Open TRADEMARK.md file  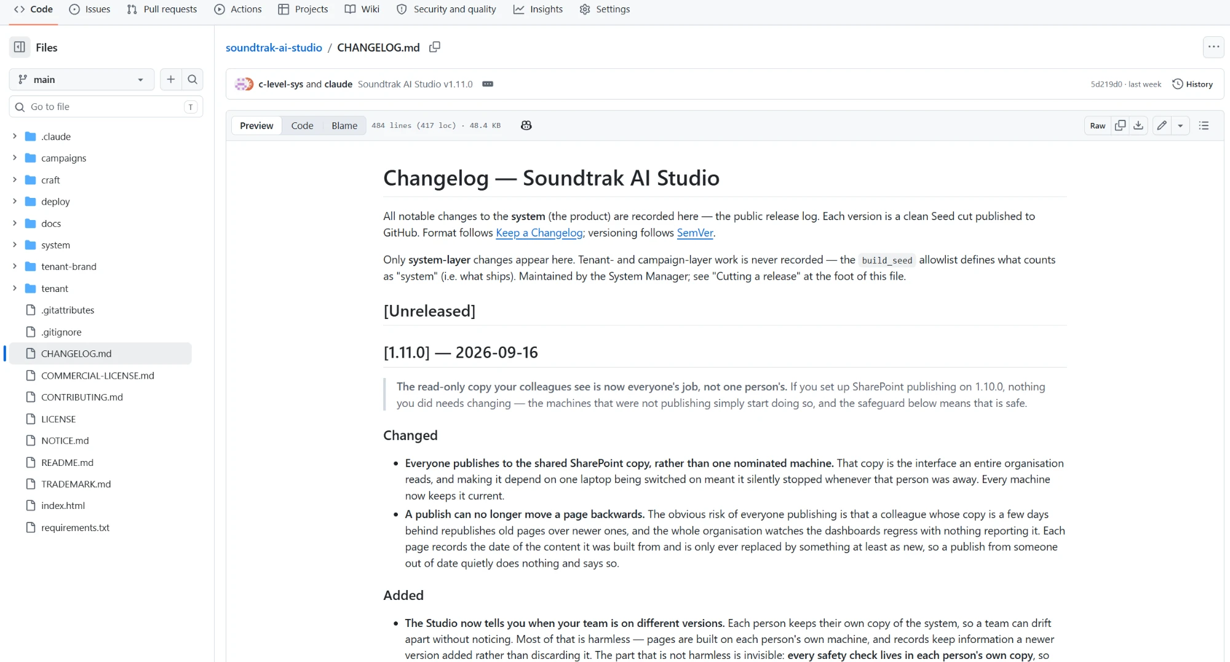(76, 484)
